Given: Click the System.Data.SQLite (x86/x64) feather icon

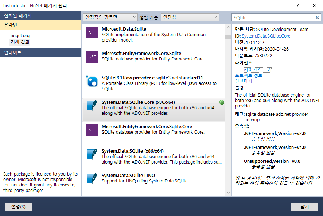Looking at the screenshot, I should click(x=92, y=154).
